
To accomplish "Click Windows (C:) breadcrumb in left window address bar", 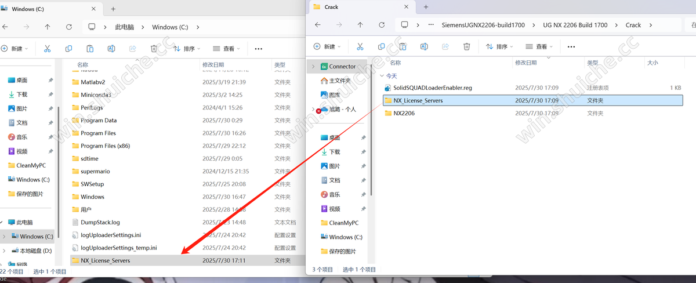I will tap(169, 27).
